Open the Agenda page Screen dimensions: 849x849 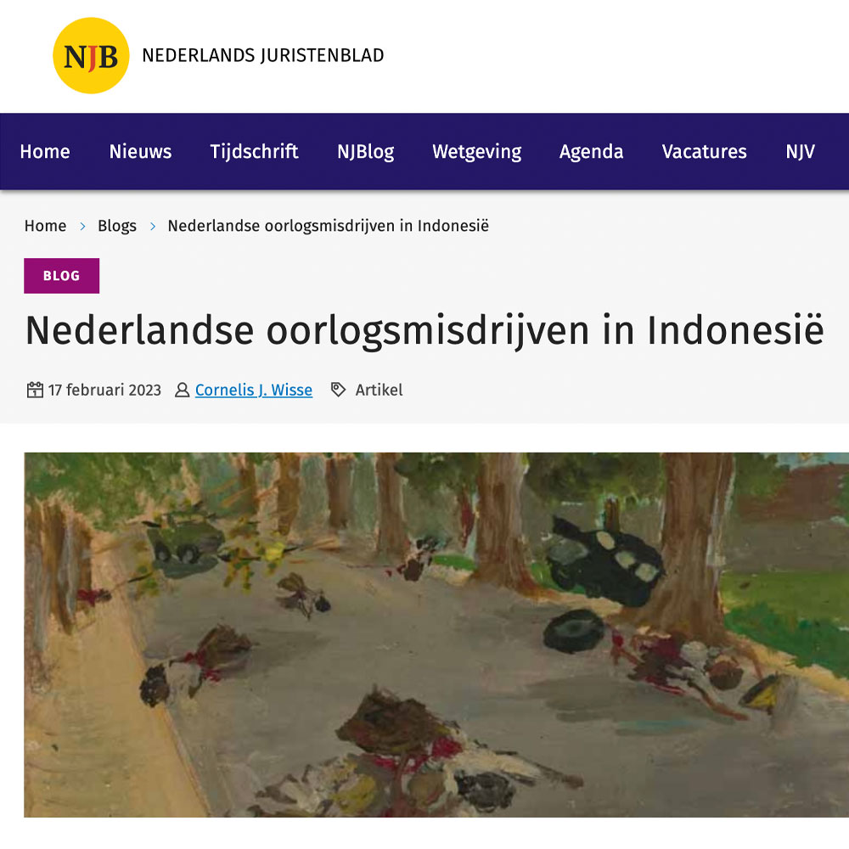pos(591,152)
